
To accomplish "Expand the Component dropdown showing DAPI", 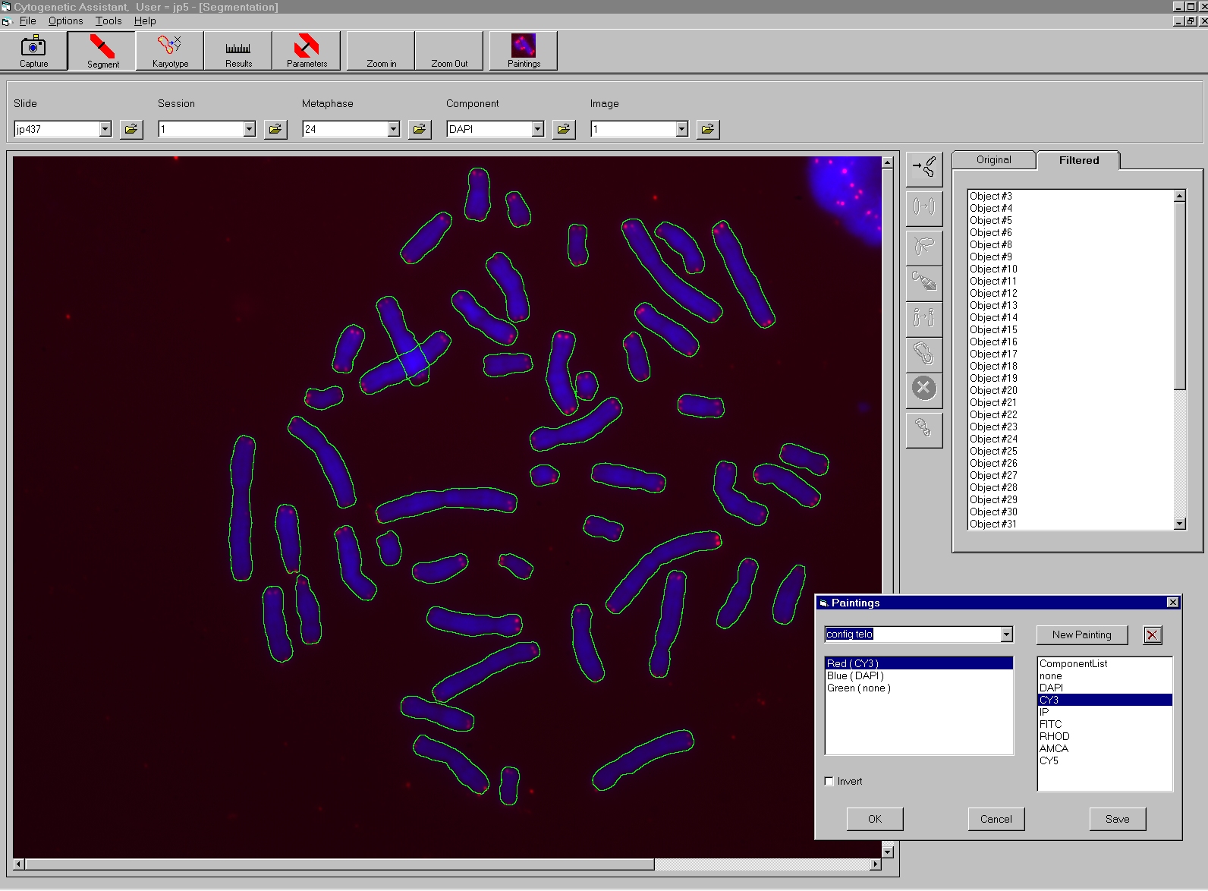I will click(538, 129).
